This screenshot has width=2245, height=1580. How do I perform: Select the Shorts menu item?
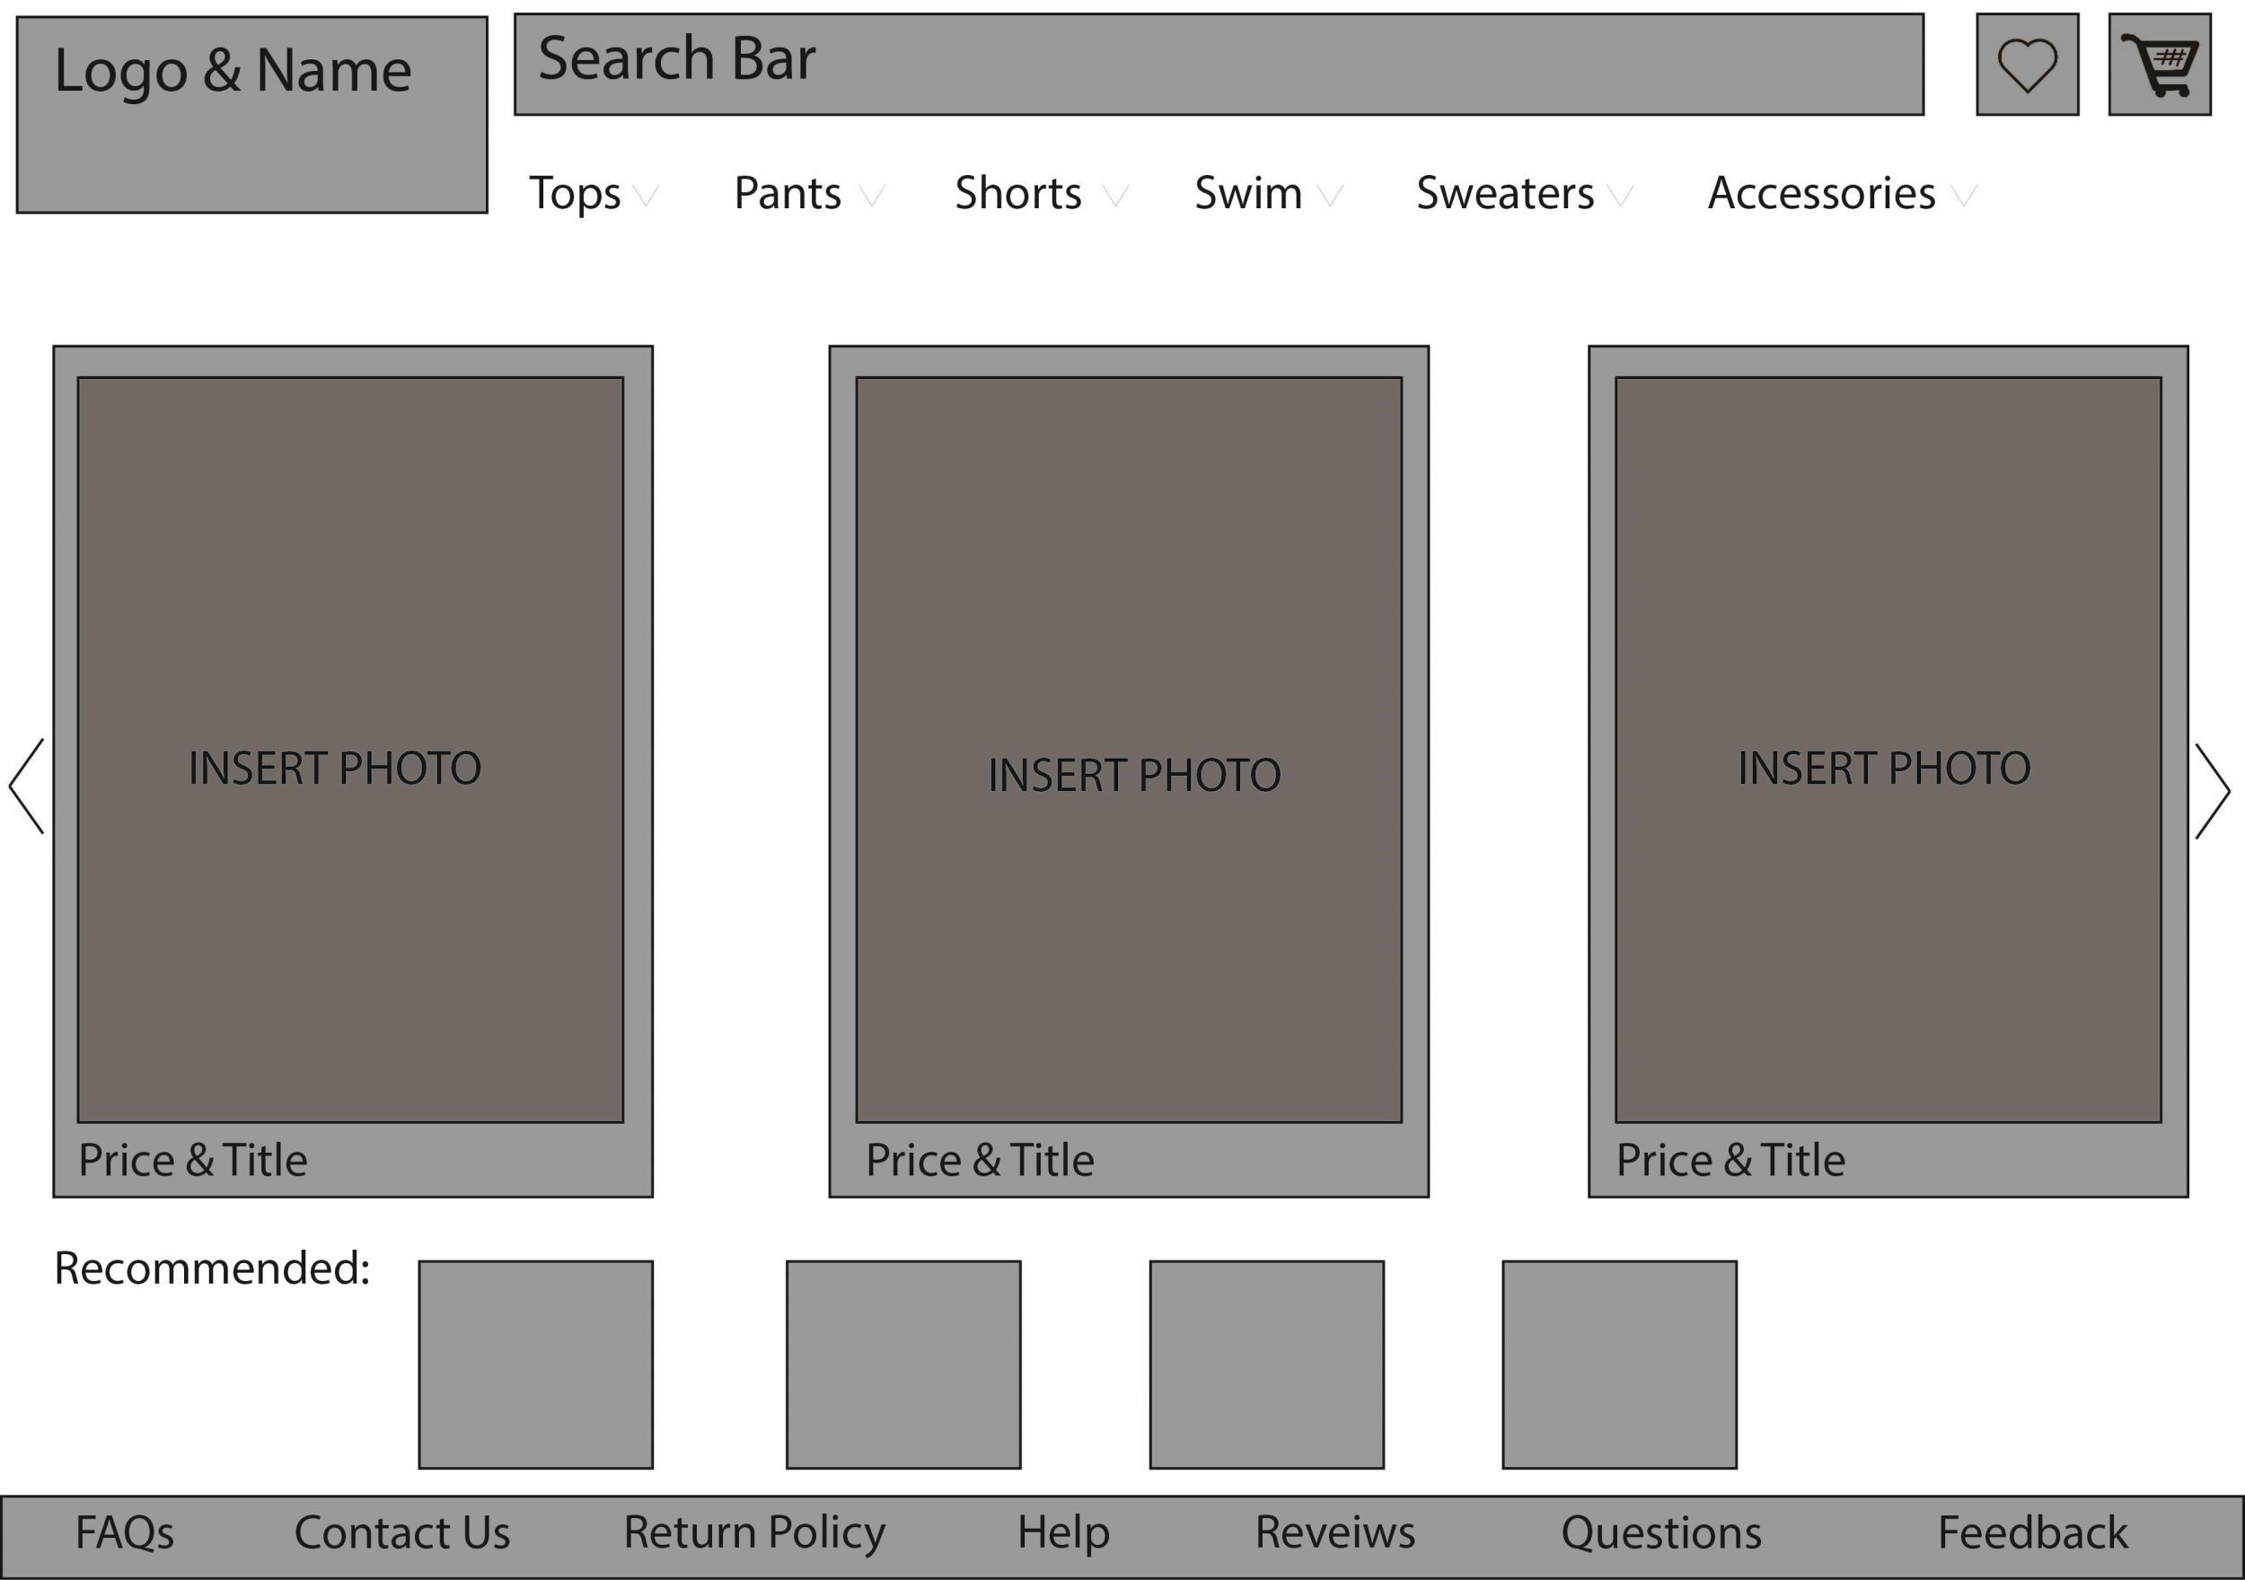pyautogui.click(x=1017, y=193)
